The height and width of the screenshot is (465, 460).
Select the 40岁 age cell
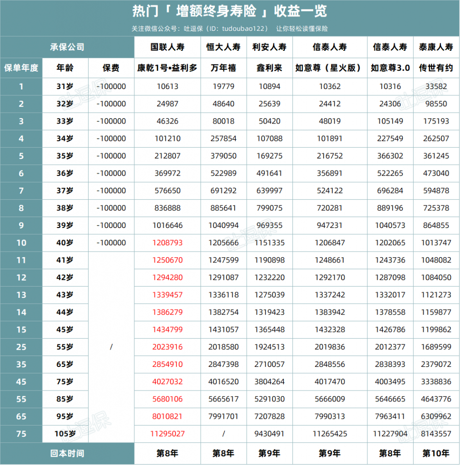[x=65, y=242]
